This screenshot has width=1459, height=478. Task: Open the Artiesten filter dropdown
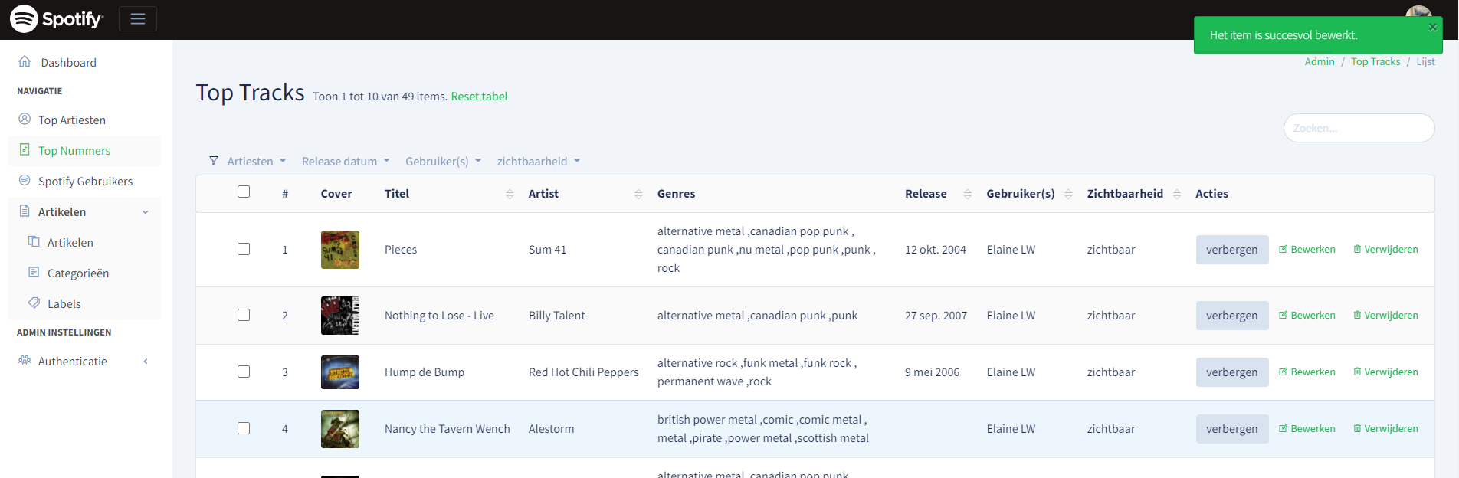257,161
